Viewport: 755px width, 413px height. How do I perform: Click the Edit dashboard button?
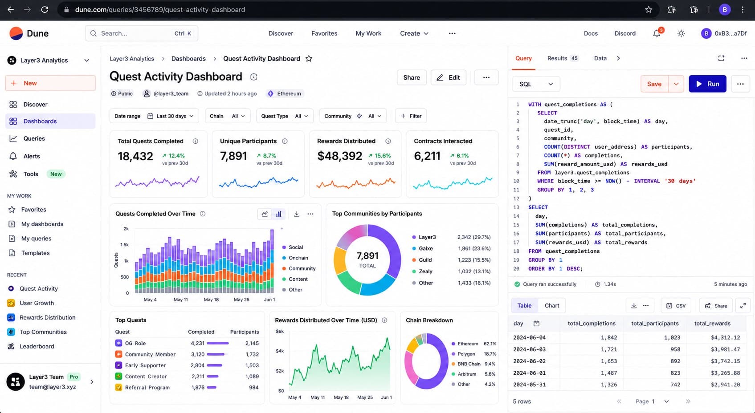tap(448, 77)
